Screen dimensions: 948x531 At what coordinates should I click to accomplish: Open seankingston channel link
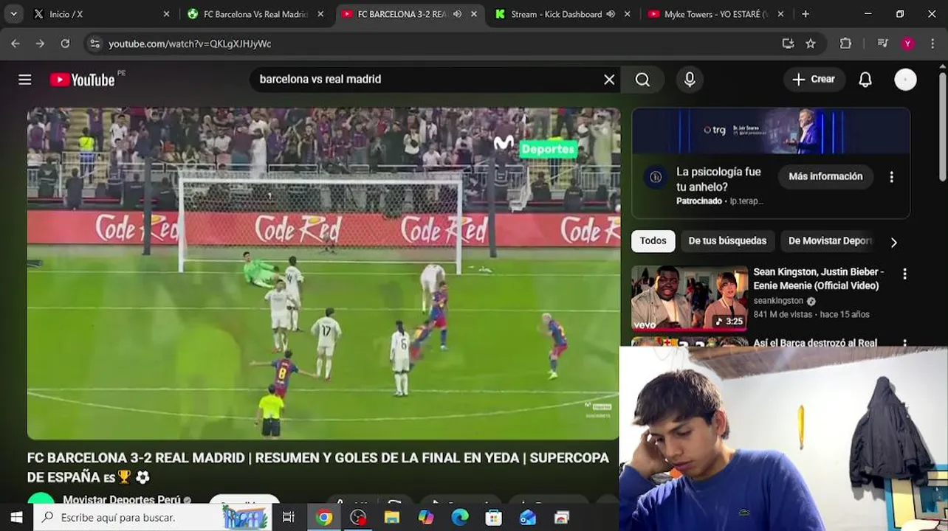pos(778,301)
